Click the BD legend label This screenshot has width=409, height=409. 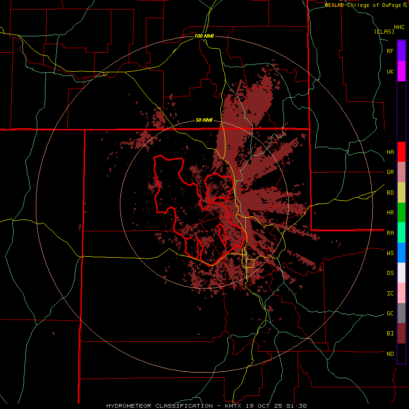pyautogui.click(x=390, y=193)
